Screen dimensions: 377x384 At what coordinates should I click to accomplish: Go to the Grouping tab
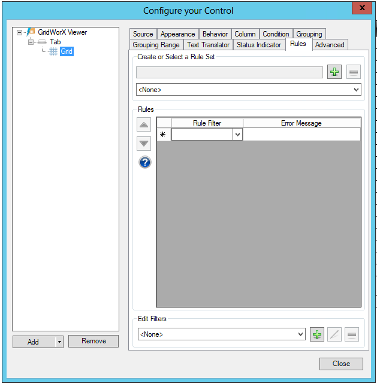coord(309,34)
